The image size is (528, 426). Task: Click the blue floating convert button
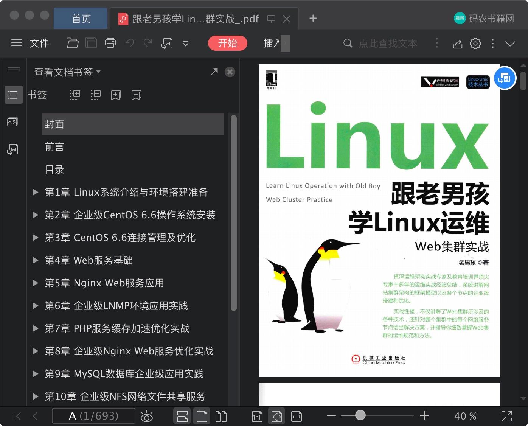coord(505,78)
